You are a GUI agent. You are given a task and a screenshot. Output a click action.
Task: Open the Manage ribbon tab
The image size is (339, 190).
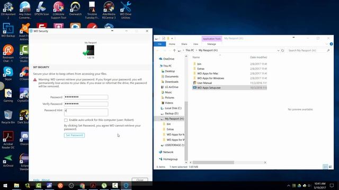(x=212, y=44)
